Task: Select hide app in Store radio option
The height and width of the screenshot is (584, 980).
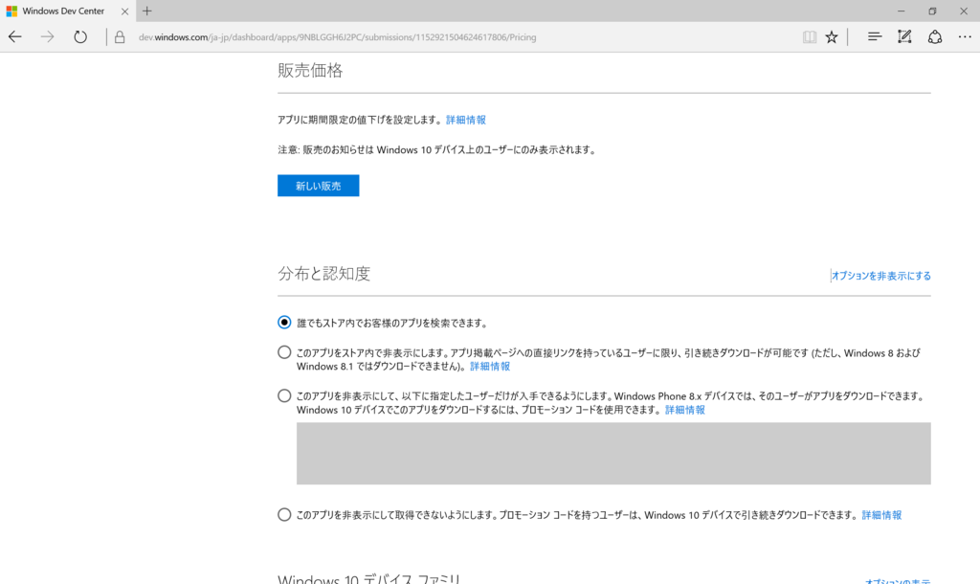Action: tap(284, 352)
